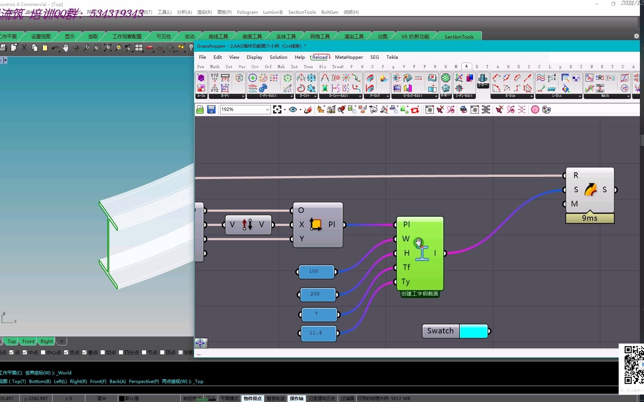Viewport: 644px width, 402px height.
Task: Toggle 物件锁点 in Rhino status bar
Action: click(253, 398)
